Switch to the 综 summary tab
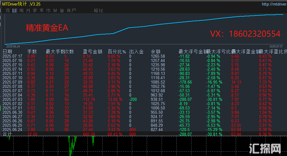The image size is (287, 156). tap(8, 10)
